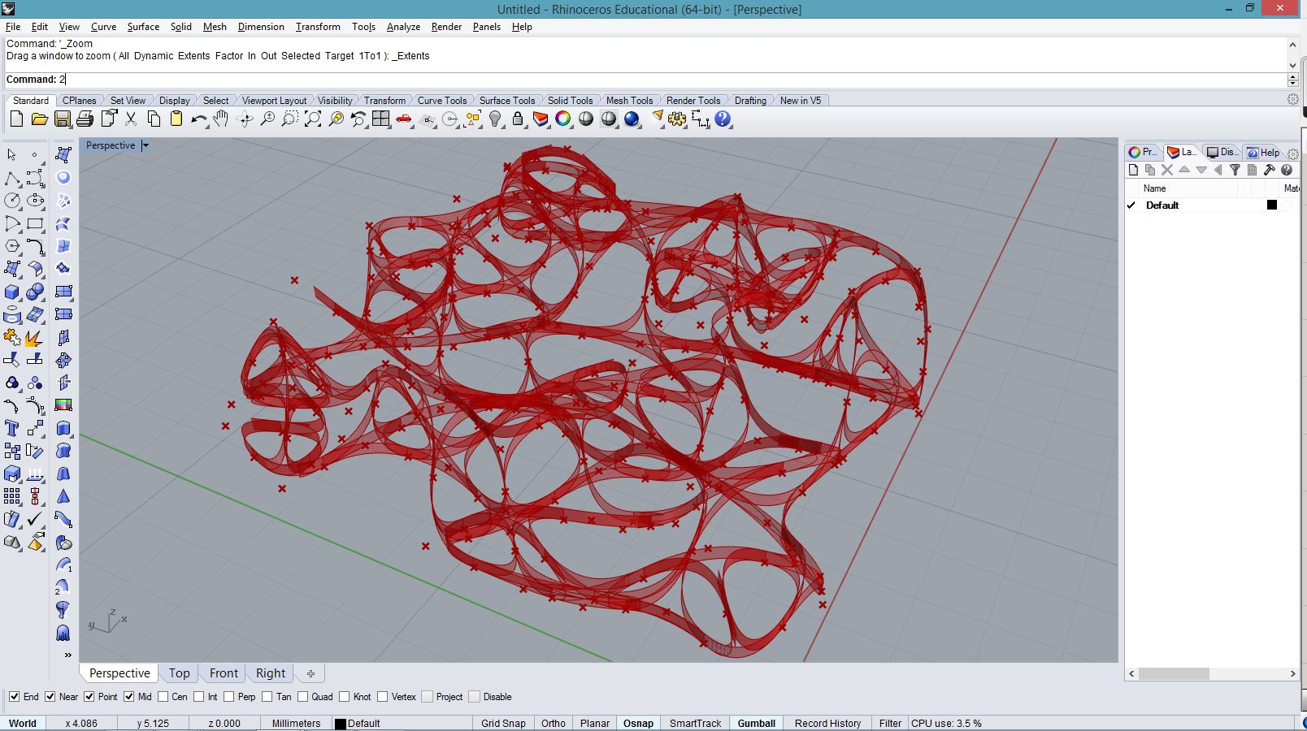Click the Lock objects padlock icon
This screenshot has width=1307, height=731.
point(518,119)
